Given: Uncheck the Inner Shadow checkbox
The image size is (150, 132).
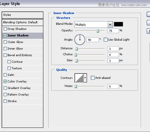Looking at the screenshot, I should tap(5, 36).
